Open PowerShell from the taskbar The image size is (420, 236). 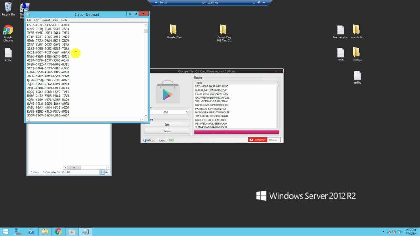click(x=31, y=232)
